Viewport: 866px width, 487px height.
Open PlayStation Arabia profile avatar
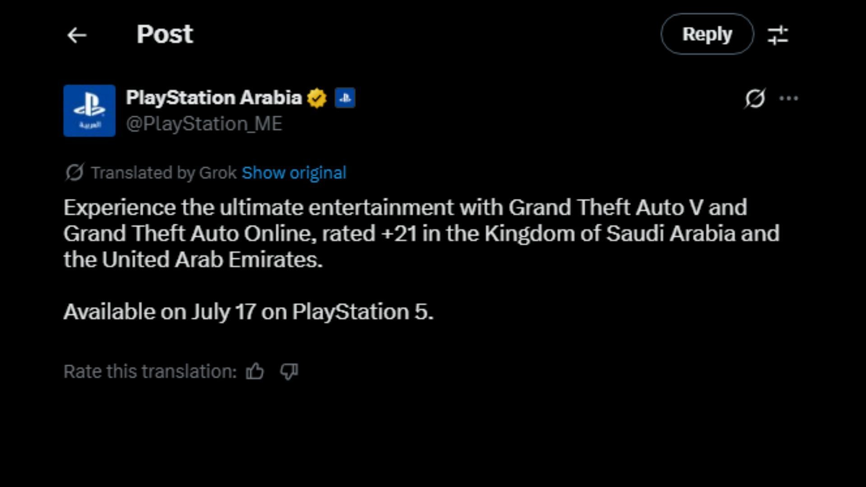pos(89,110)
